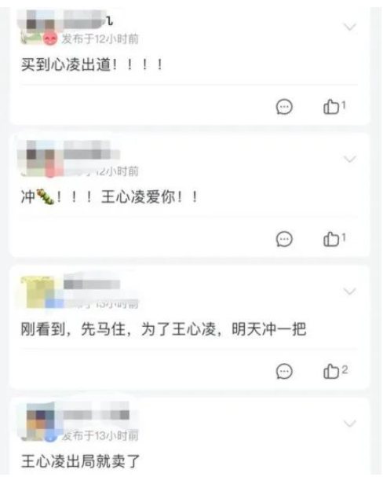Click 发布于12小时前 timestamp on first post
The width and height of the screenshot is (383, 477).
tap(100, 39)
